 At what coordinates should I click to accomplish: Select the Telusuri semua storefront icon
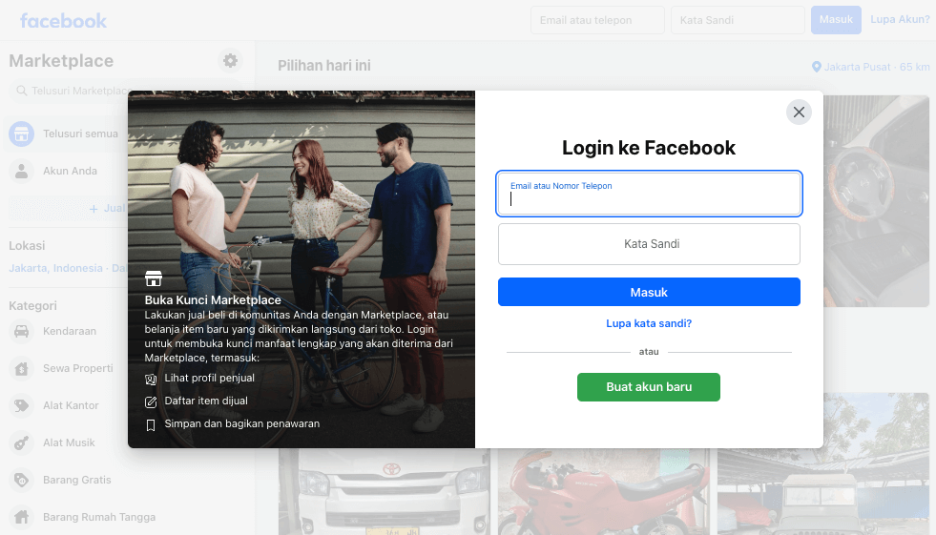click(22, 134)
